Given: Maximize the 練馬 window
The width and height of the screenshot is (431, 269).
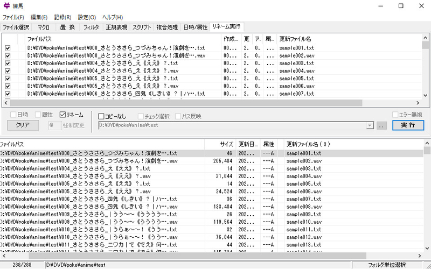Looking at the screenshot, I should pyautogui.click(x=401, y=6).
